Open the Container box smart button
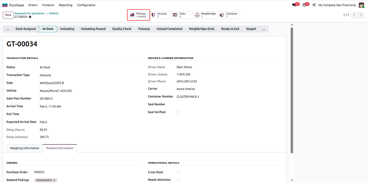The height and width of the screenshot is (183, 368). pos(229,15)
